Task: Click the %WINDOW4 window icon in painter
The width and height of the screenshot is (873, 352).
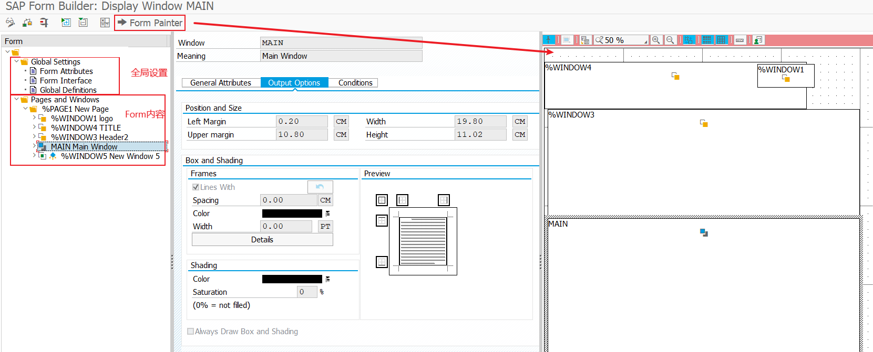Action: [676, 76]
